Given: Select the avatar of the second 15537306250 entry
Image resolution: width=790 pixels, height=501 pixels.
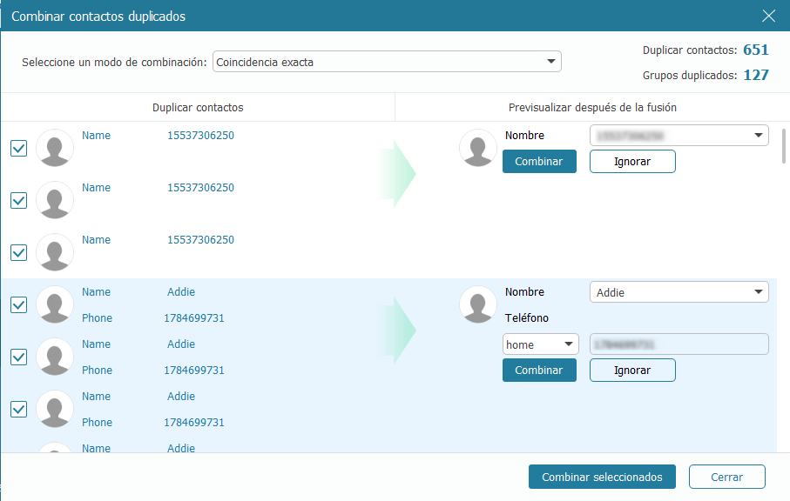Looking at the screenshot, I should point(55,200).
